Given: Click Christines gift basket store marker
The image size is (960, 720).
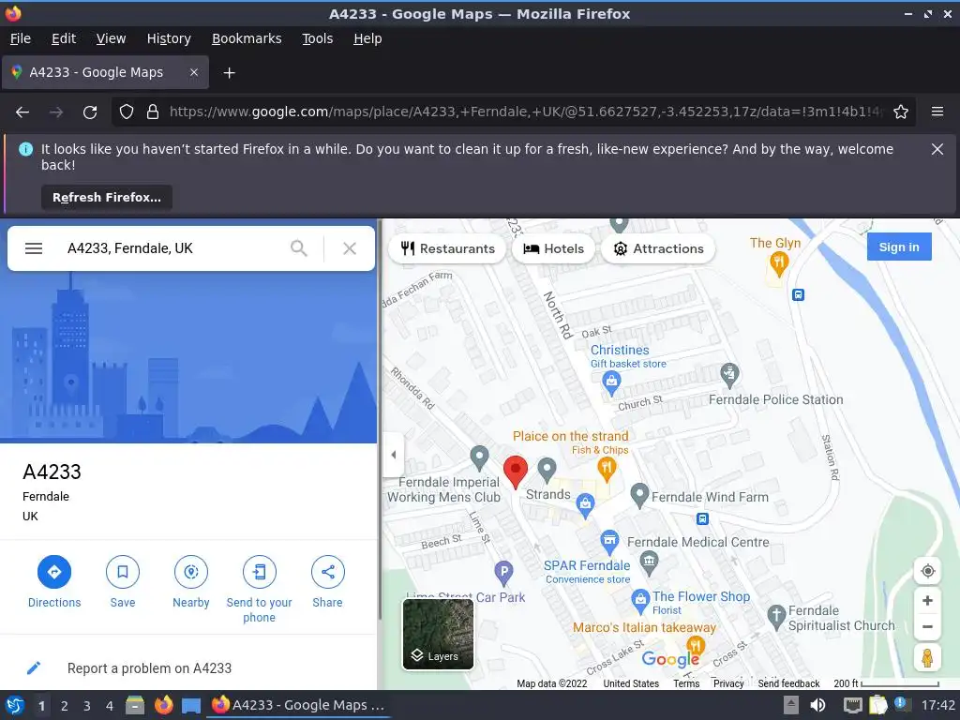Looking at the screenshot, I should (x=611, y=384).
